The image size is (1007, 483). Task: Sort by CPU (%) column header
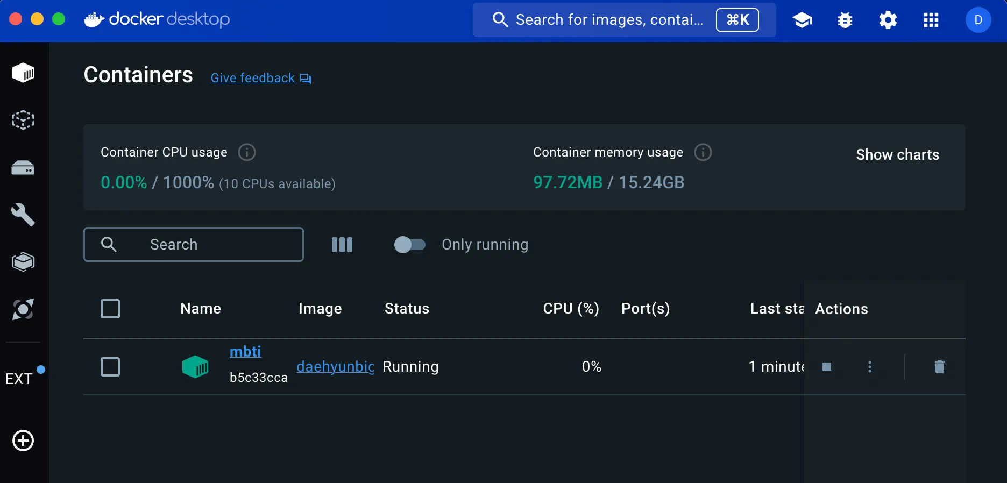click(x=571, y=309)
